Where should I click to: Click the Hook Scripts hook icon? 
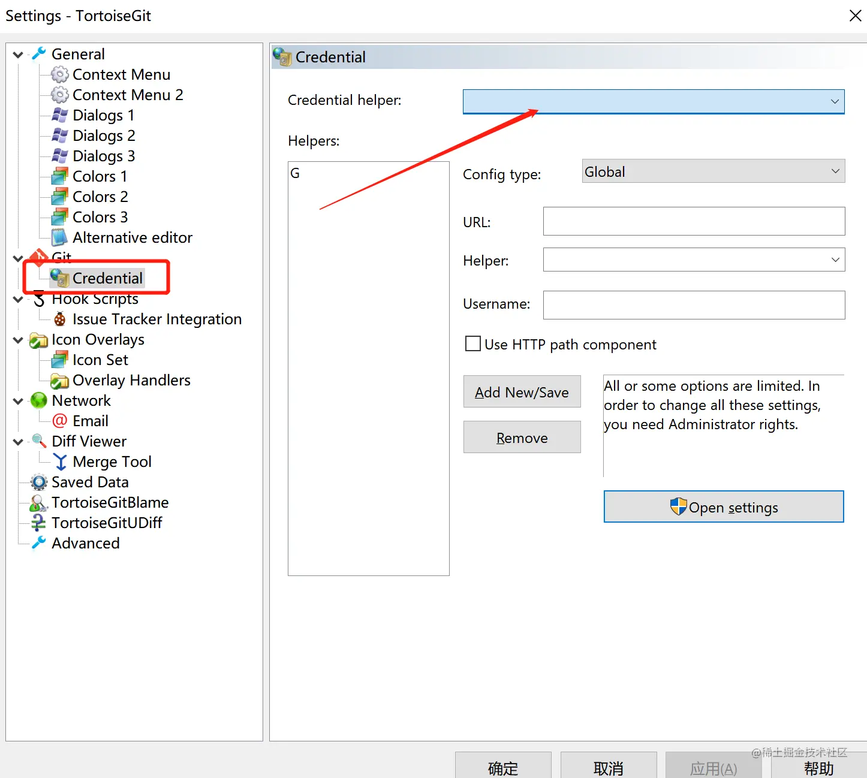[x=39, y=298]
